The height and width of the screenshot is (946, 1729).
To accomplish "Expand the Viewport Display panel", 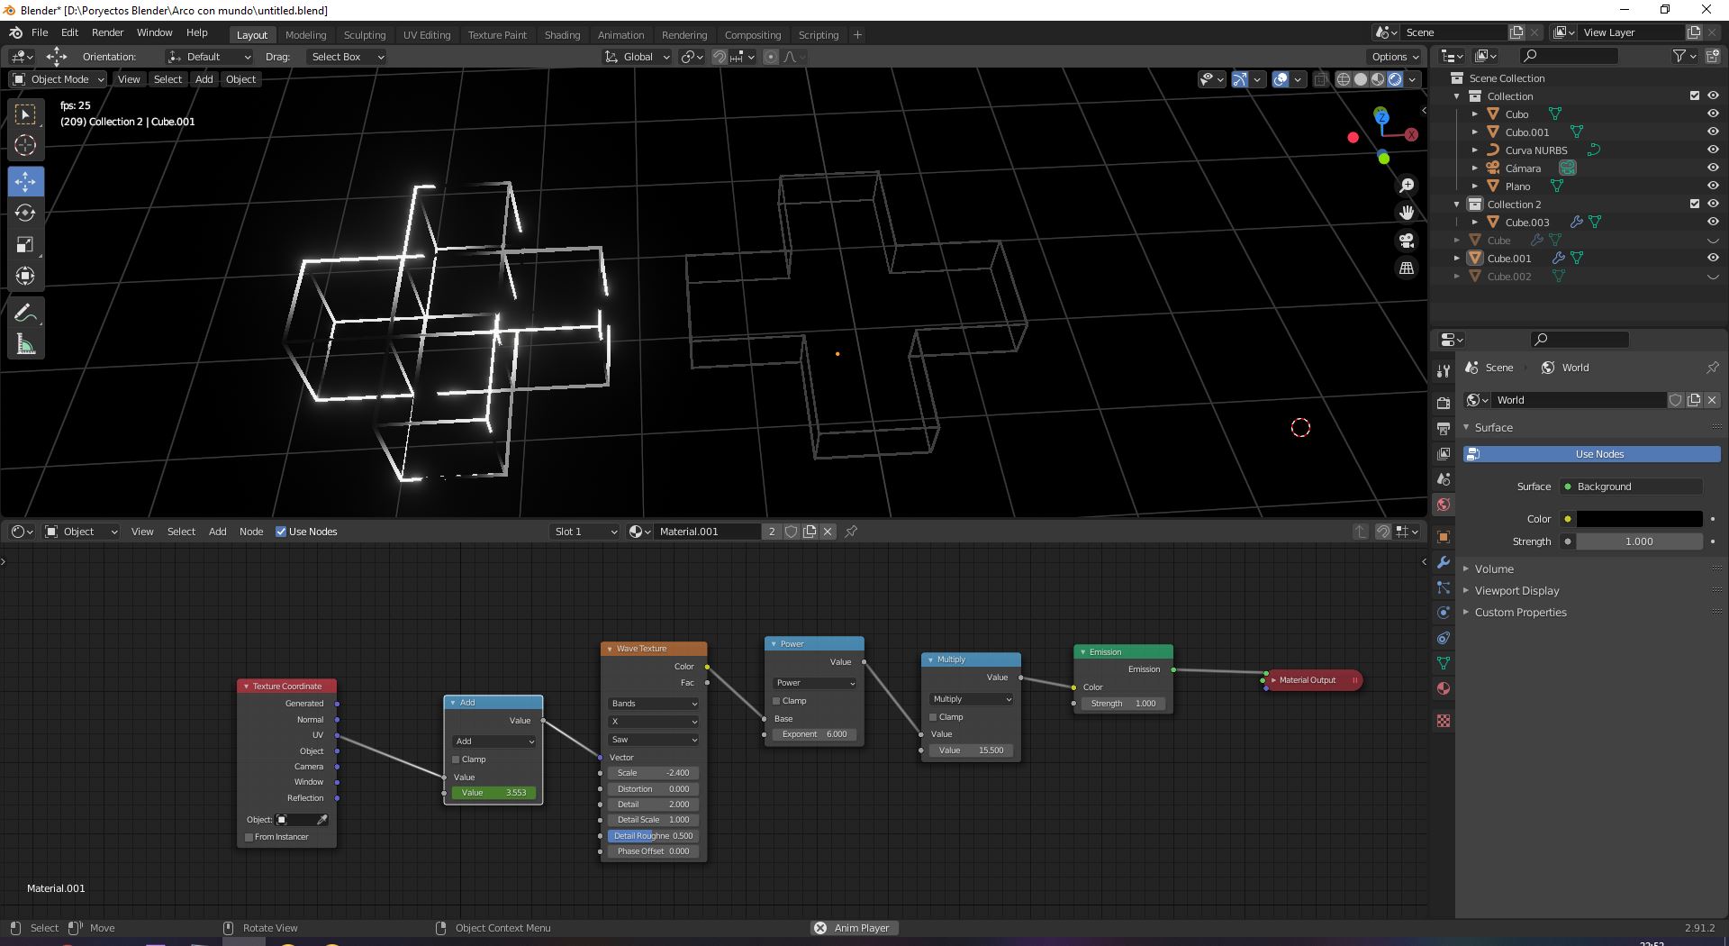I will pos(1516,591).
